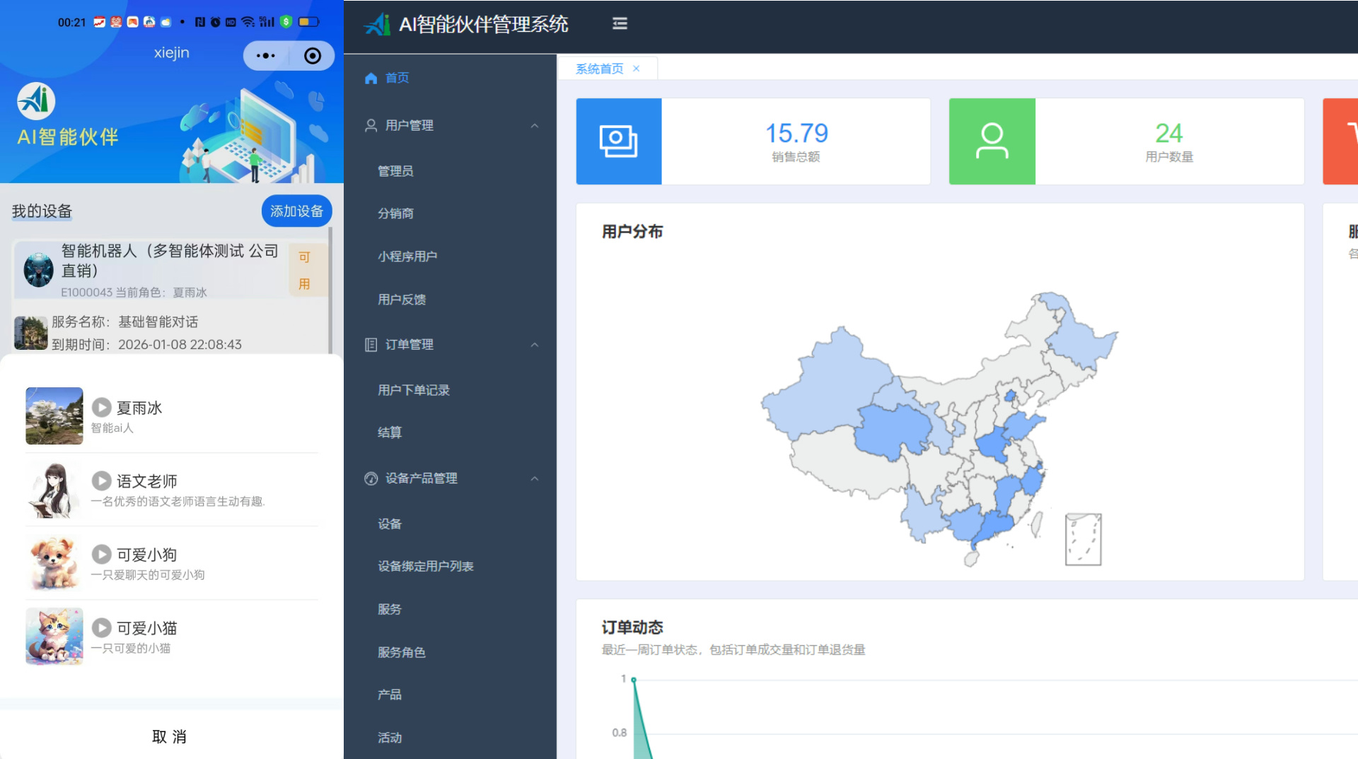Screen dimensions: 1358x759
Task: Open the mini program more-options dots
Action: [266, 56]
